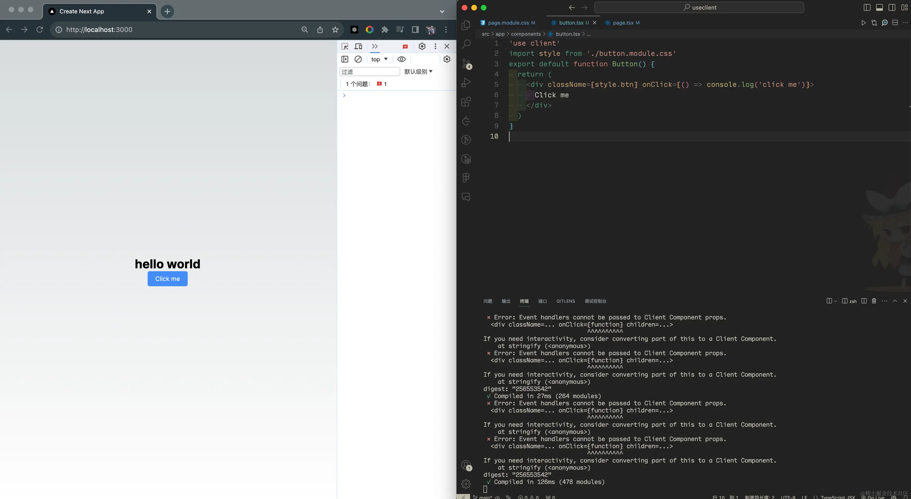The height and width of the screenshot is (499, 911).
Task: Click the blue 'Click me' button on page
Action: tap(167, 279)
